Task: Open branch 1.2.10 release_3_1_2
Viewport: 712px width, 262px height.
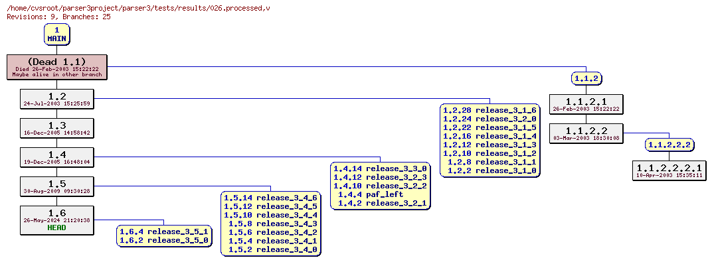Action: [x=490, y=153]
